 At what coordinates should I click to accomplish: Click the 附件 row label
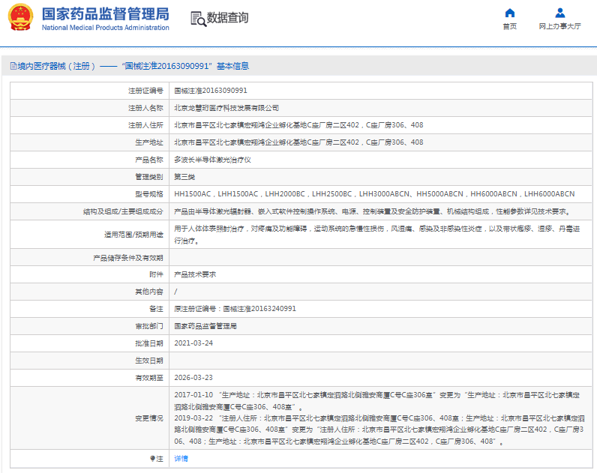pyautogui.click(x=156, y=274)
